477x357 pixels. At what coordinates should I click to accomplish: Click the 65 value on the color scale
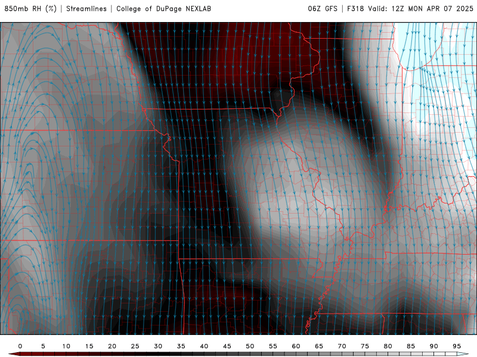pos(319,346)
